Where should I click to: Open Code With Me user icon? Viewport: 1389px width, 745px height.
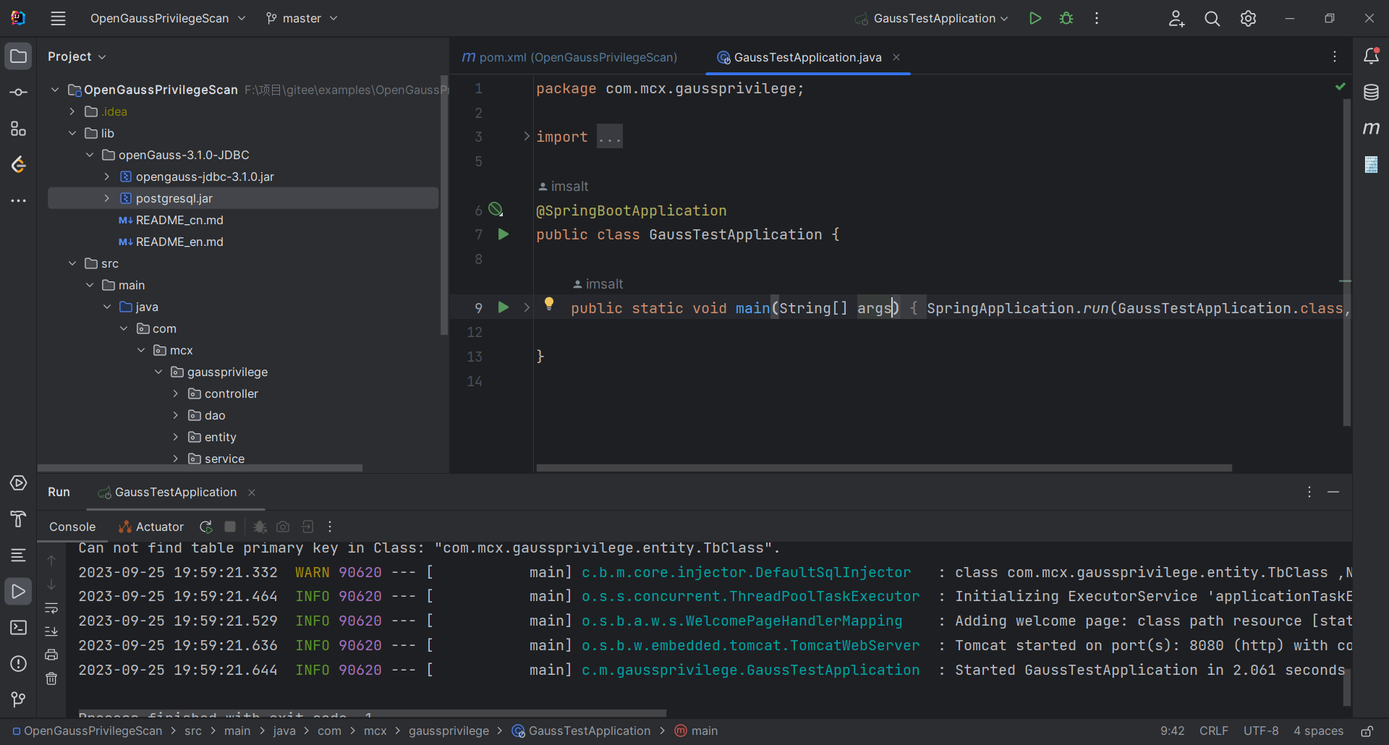point(1176,19)
